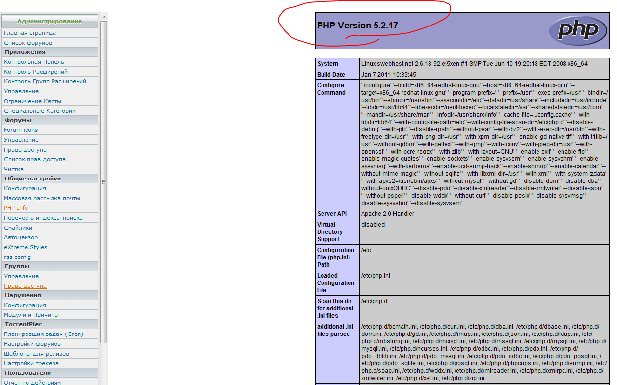This screenshot has height=385, width=617.
Task: Go to Ограничение Квоты page
Action: pos(32,101)
